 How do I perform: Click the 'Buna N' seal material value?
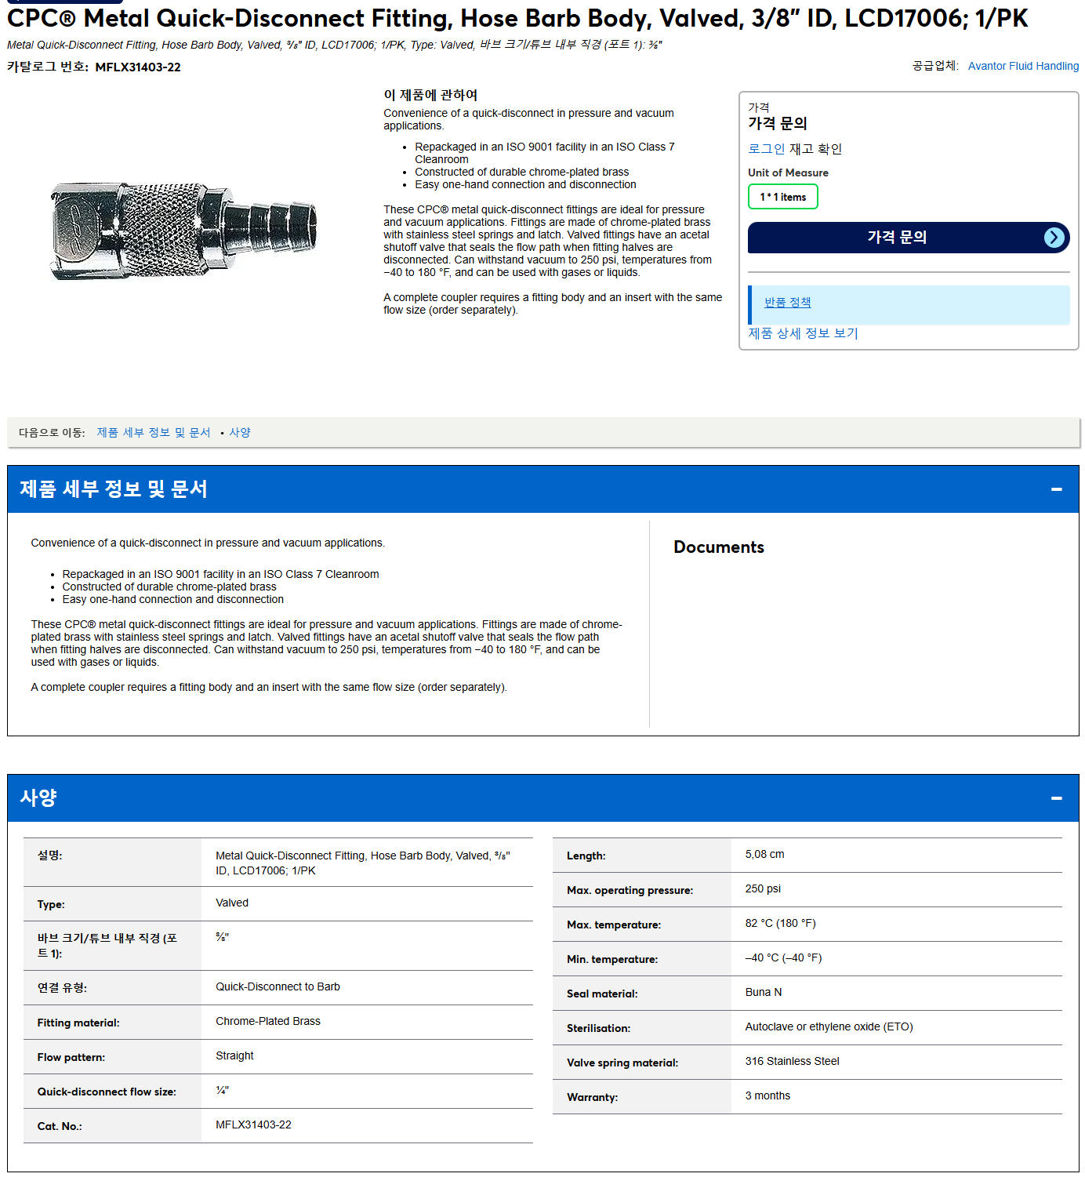763,992
